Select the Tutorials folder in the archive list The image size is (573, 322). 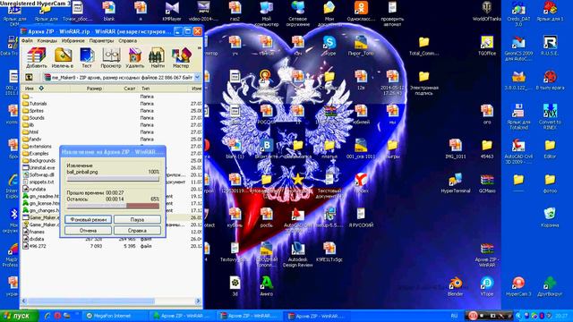[35, 104]
